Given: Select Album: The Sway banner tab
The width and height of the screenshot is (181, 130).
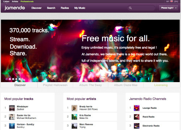Looking at the screenshot, I should (x=90, y=85).
